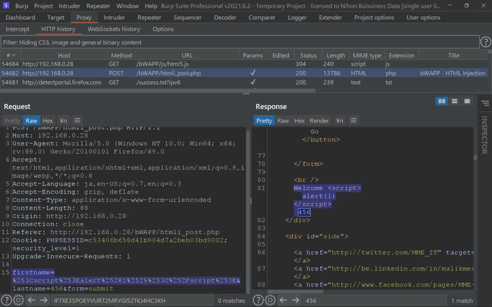Select Render view in Response pane
The height and width of the screenshot is (307, 492).
319,120
